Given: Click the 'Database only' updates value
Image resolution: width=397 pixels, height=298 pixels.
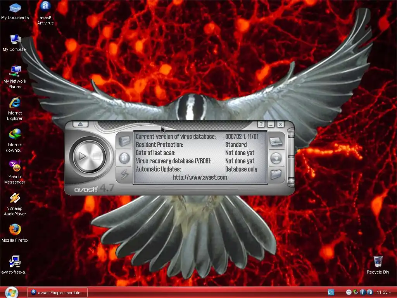Looking at the screenshot, I should (x=241, y=169).
